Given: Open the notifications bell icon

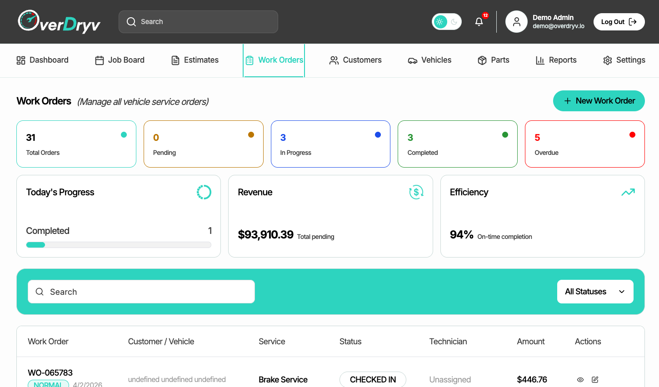Looking at the screenshot, I should point(479,22).
